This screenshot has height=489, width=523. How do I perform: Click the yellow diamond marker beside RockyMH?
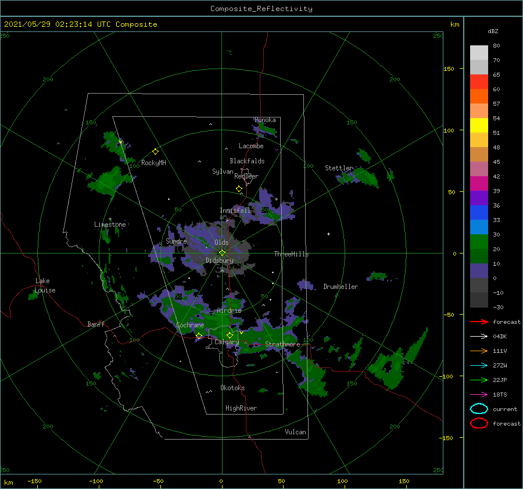pyautogui.click(x=155, y=152)
